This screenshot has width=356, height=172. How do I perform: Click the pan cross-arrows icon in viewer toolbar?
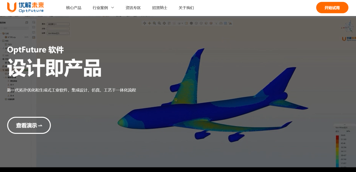(x=149, y=23)
